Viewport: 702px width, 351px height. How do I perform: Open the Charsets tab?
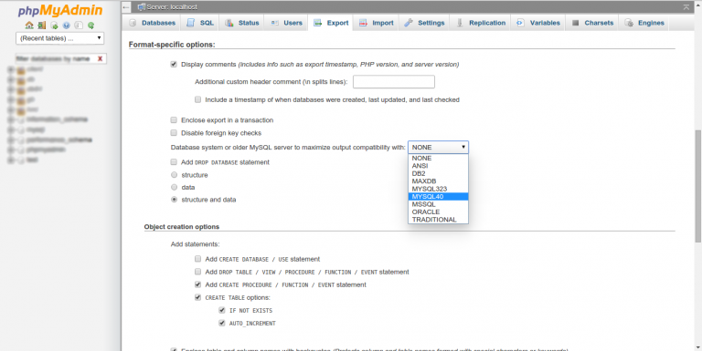[x=592, y=23]
